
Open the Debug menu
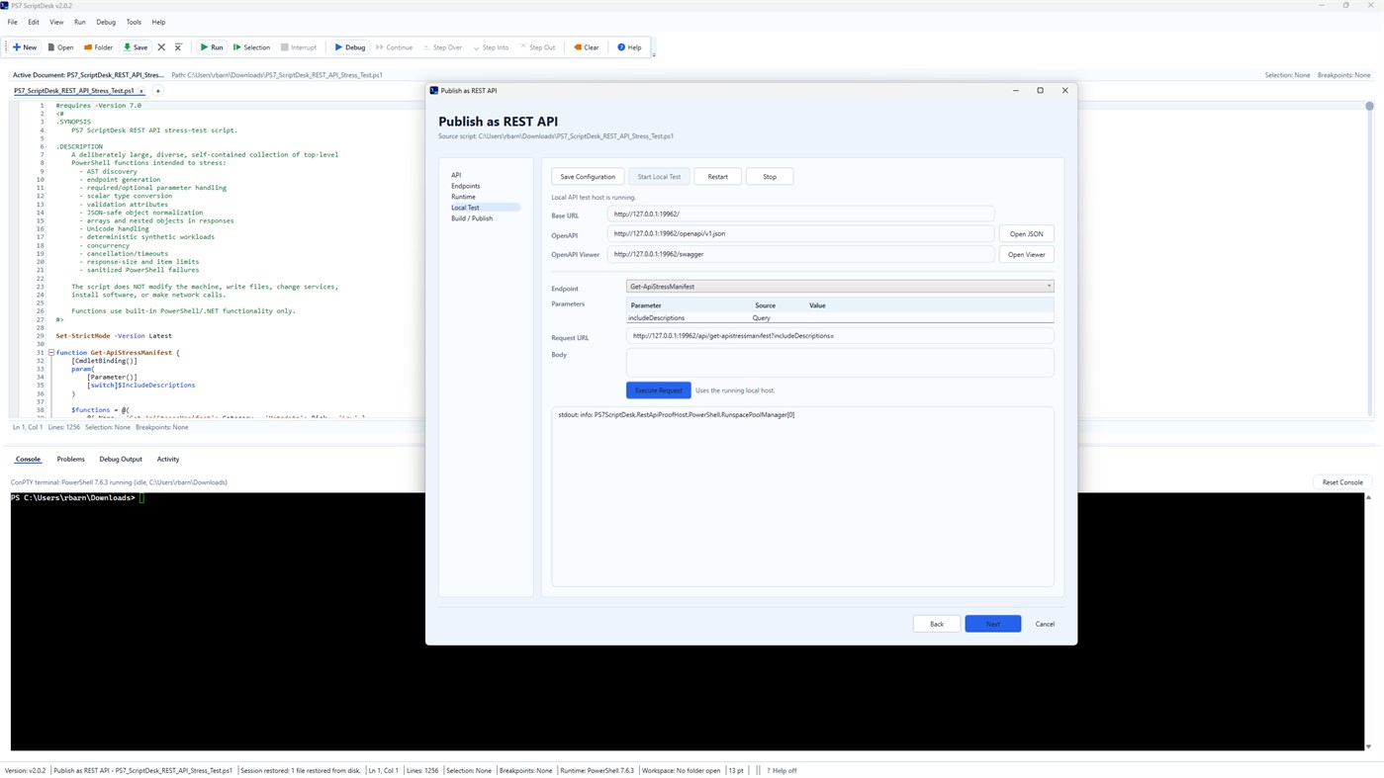pos(106,22)
